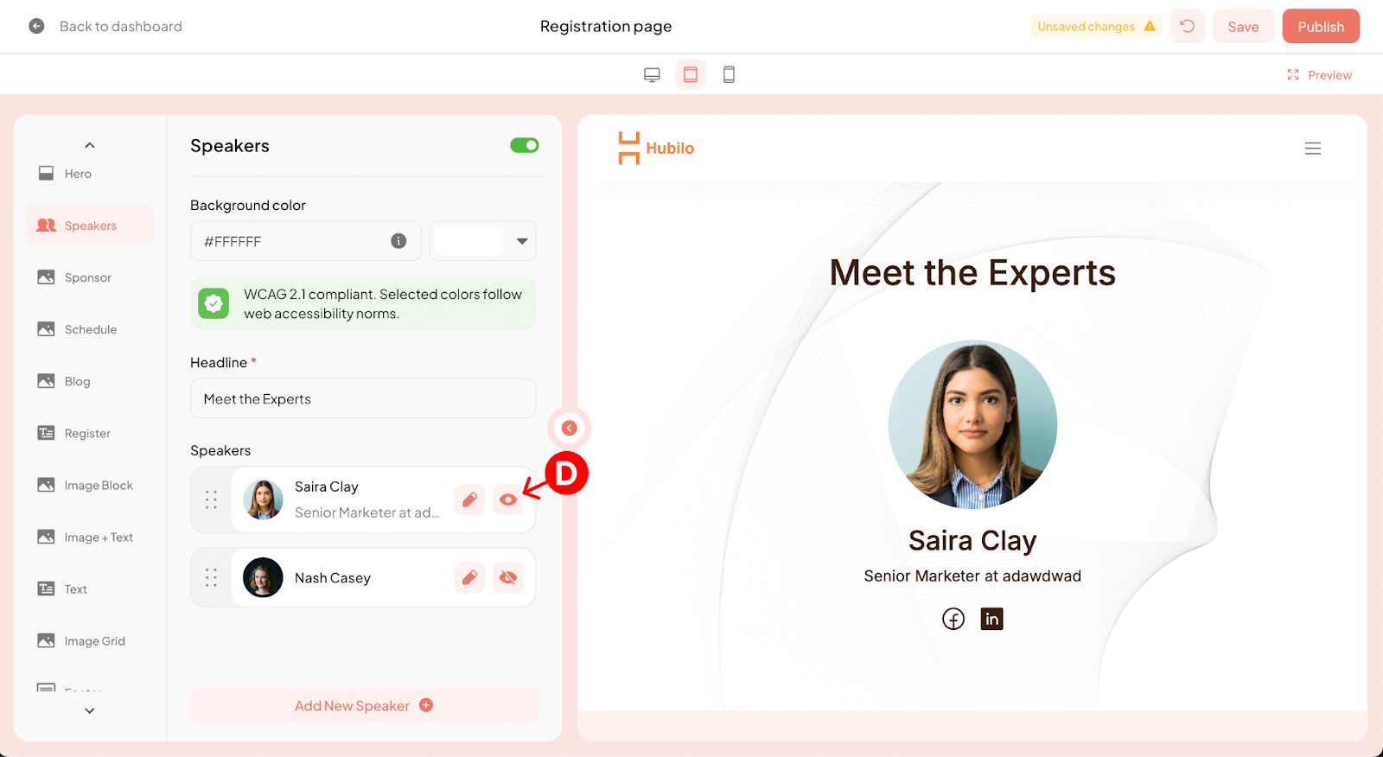Open the white color swatch picker
Screen dimensions: 1383x757
pos(468,241)
